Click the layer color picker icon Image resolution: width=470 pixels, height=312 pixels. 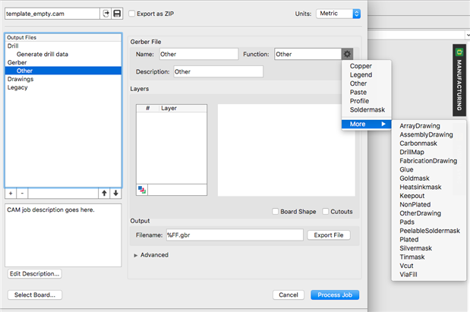(x=142, y=189)
